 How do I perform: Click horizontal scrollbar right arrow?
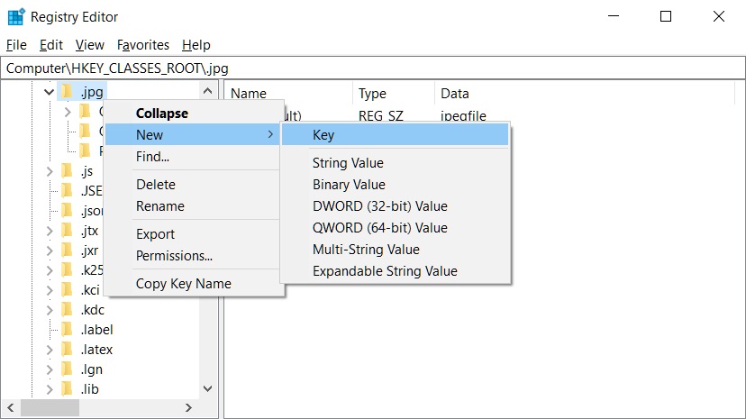[x=188, y=407]
